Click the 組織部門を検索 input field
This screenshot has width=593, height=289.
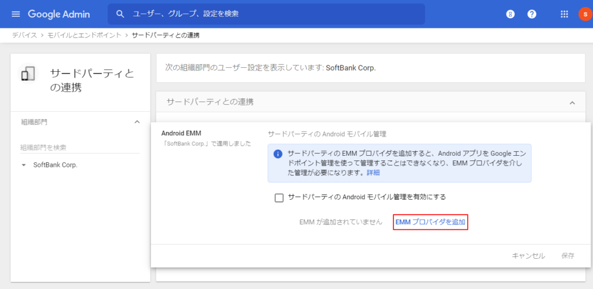click(x=80, y=147)
